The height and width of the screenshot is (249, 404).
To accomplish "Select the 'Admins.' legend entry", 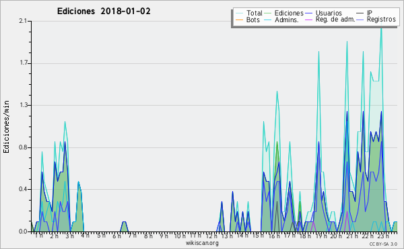I will point(287,20).
